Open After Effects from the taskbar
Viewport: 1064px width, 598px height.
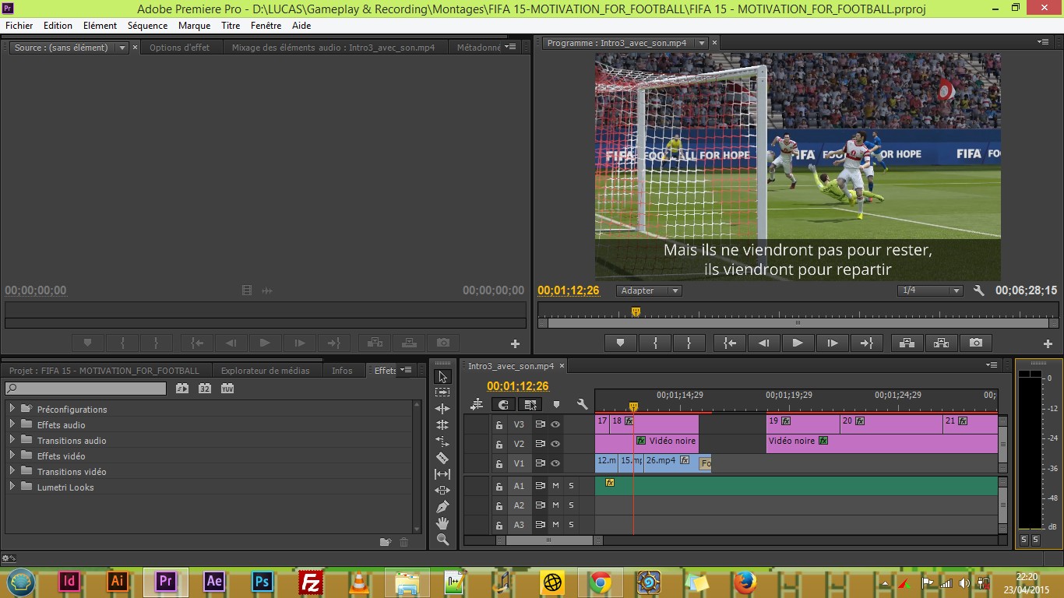tap(214, 582)
